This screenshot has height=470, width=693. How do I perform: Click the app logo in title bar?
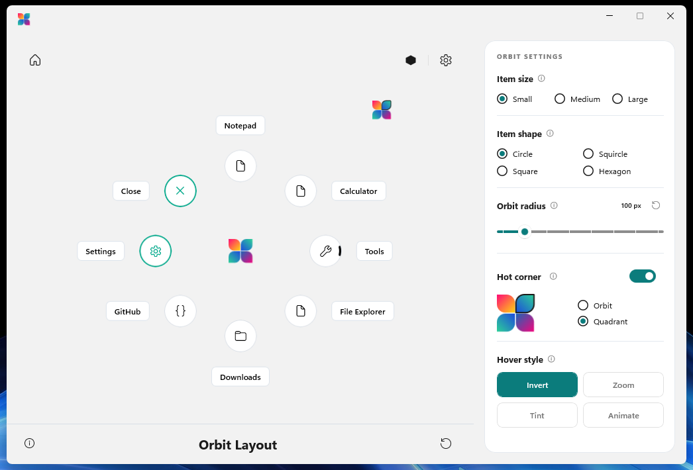[24, 19]
